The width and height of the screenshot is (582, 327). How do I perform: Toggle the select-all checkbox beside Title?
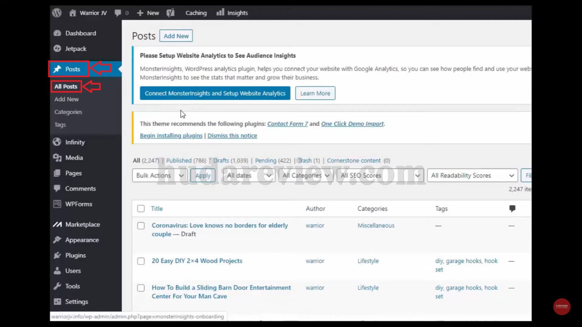[x=141, y=208]
